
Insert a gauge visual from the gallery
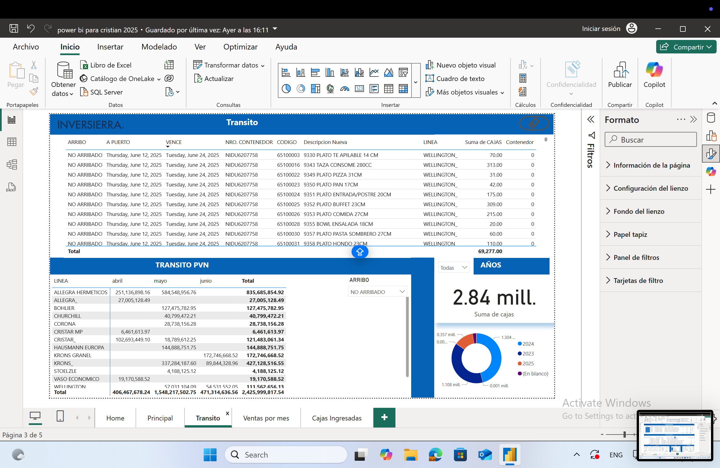click(x=345, y=89)
